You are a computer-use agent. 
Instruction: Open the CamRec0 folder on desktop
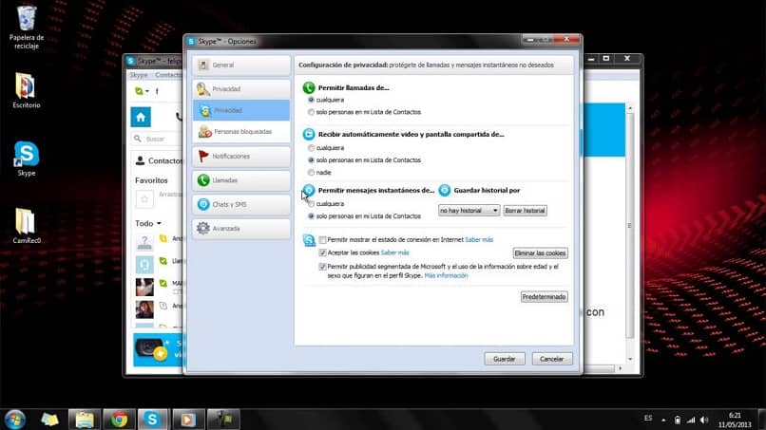click(x=27, y=226)
